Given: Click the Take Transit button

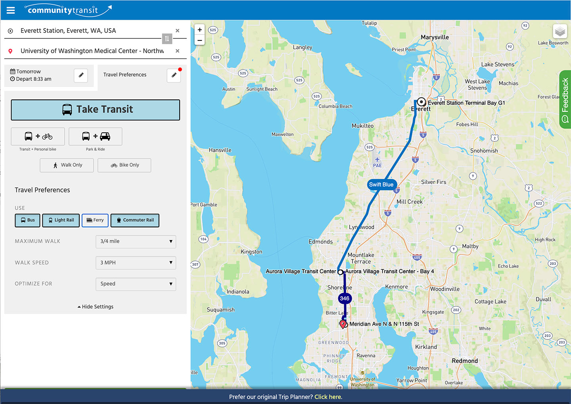Looking at the screenshot, I should pos(95,110).
